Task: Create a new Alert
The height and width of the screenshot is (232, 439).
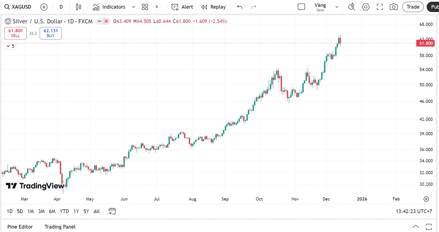Action: (182, 7)
